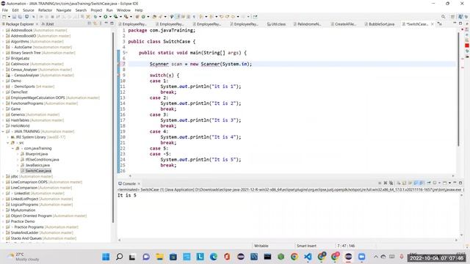Fold the main method at line 5

(x=126, y=53)
